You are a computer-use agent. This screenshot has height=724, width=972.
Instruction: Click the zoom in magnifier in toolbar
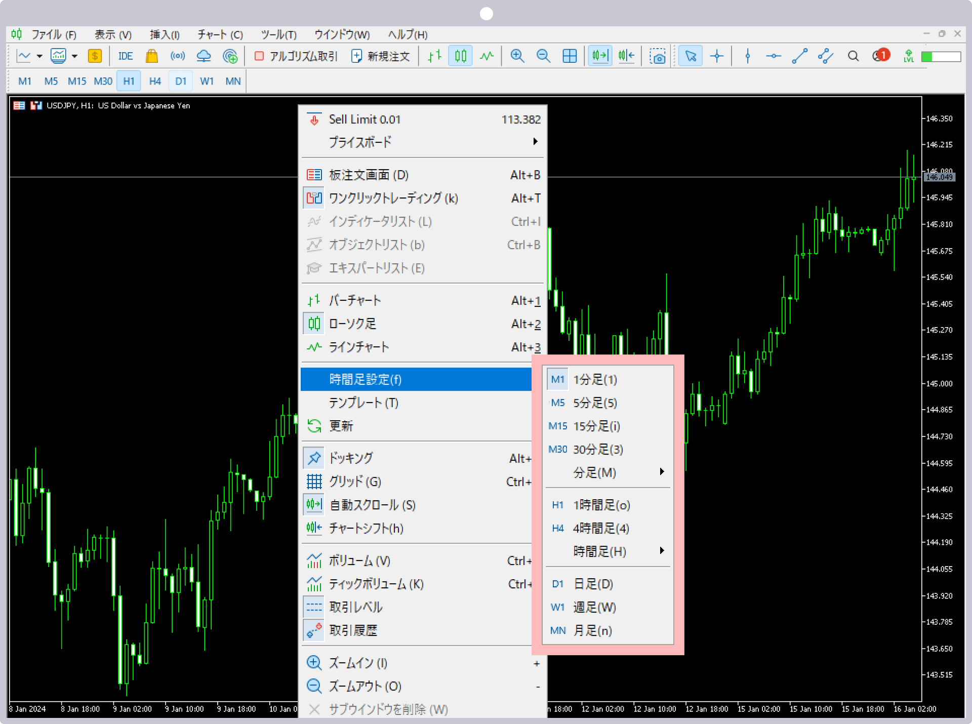tap(517, 56)
